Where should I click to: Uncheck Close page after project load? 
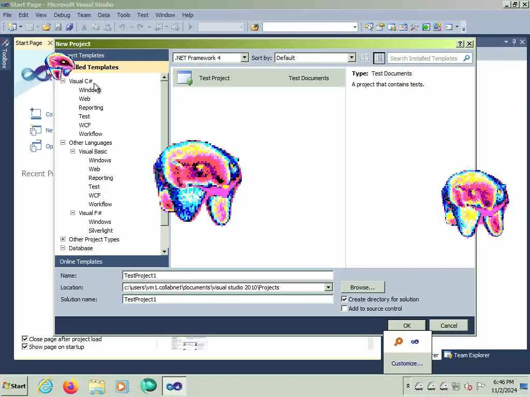click(x=25, y=339)
